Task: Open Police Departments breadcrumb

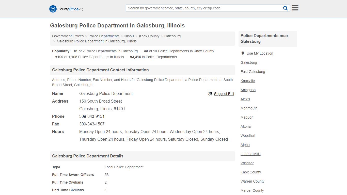Action: coord(104,36)
